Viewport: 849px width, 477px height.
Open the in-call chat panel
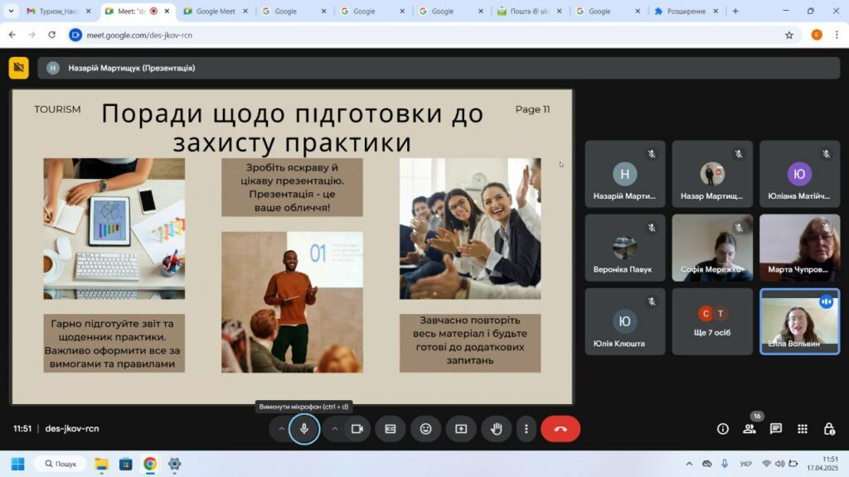tap(776, 429)
